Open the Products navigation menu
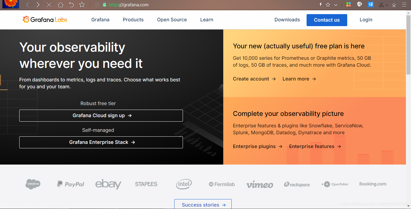This screenshot has width=411, height=209. coord(133,20)
